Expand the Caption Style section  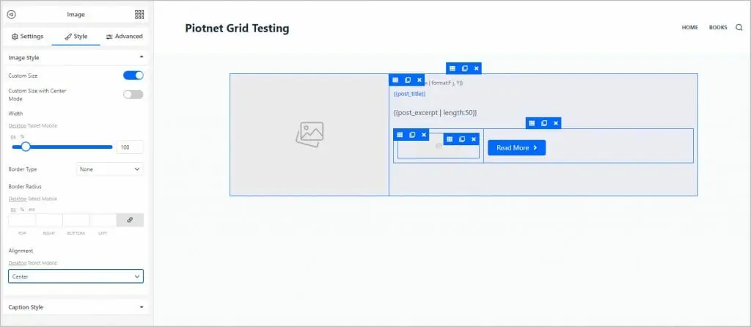(x=141, y=307)
